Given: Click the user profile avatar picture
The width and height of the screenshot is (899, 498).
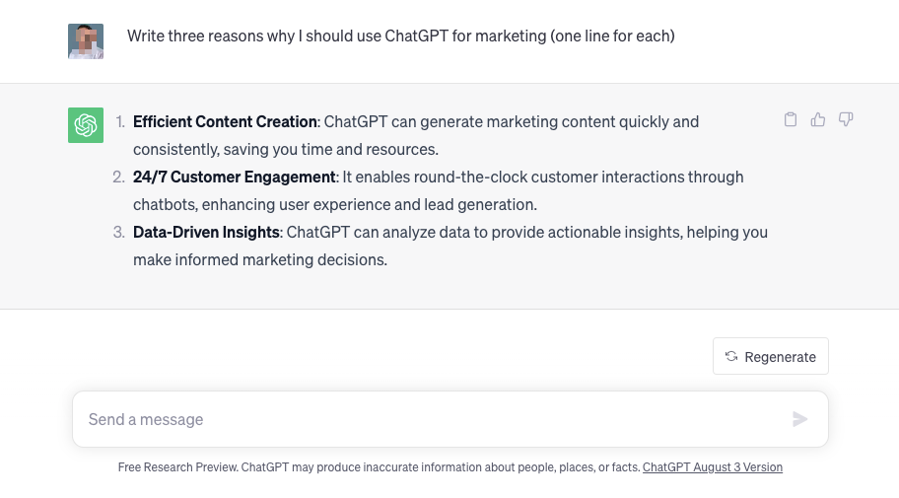Looking at the screenshot, I should click(x=86, y=41).
